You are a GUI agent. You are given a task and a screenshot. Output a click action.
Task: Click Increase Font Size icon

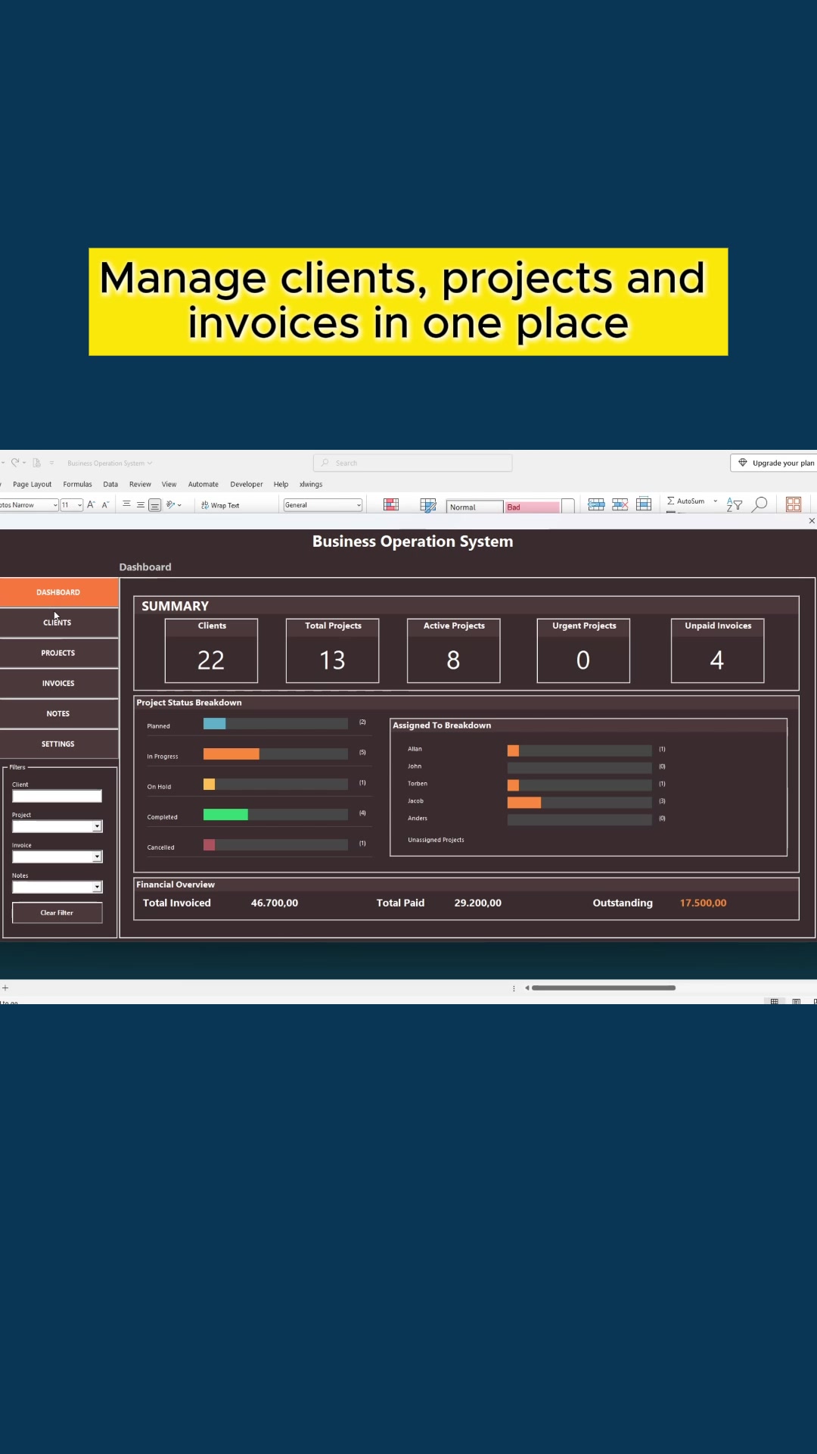click(x=91, y=505)
